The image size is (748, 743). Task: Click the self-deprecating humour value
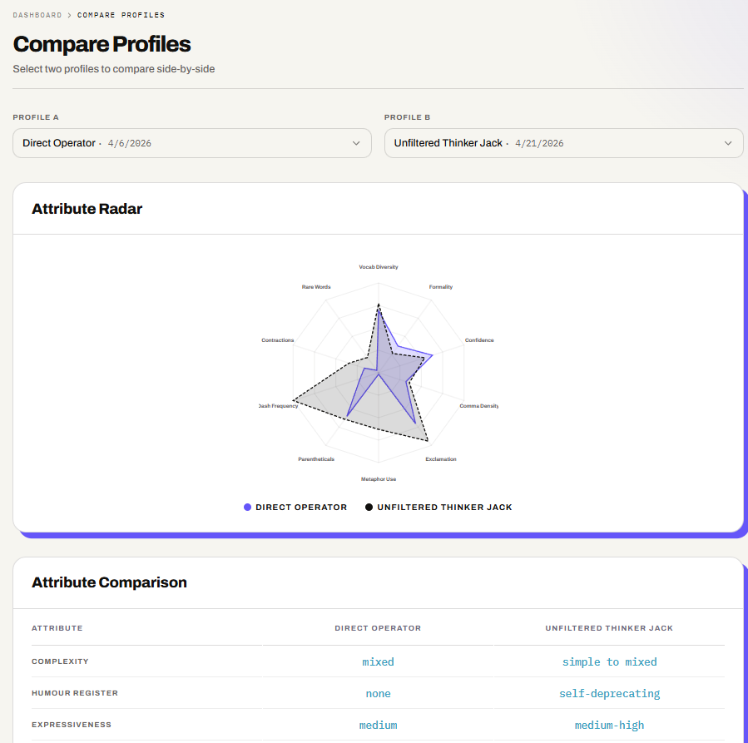(x=609, y=693)
